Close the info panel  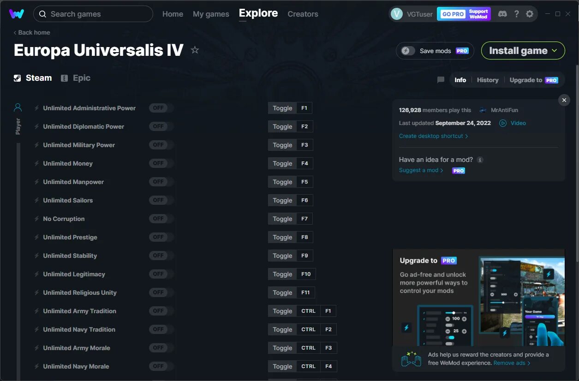pyautogui.click(x=564, y=100)
